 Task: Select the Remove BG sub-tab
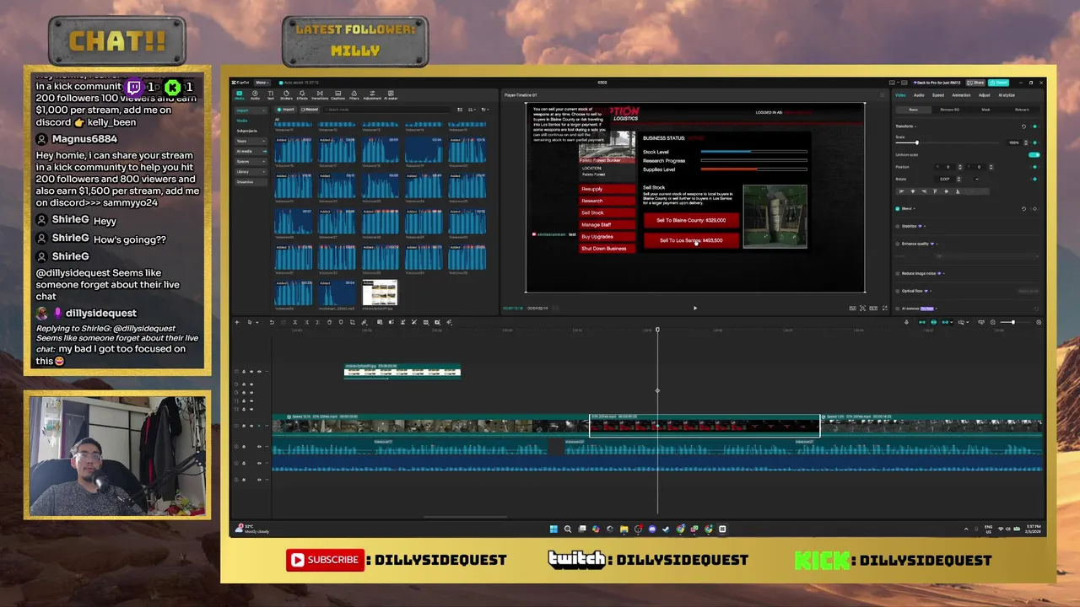pyautogui.click(x=950, y=110)
